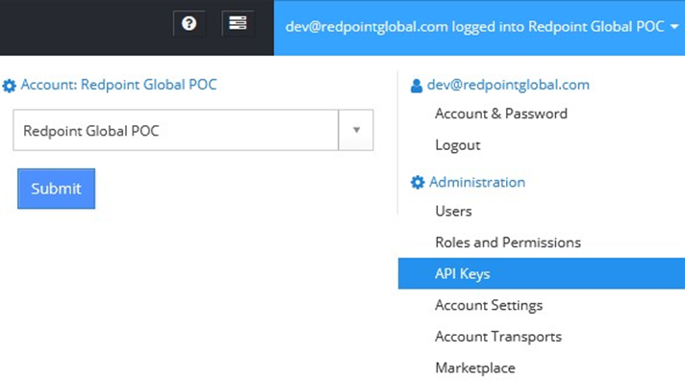Click the dev@redpointglobal.com menu heading
685x382 pixels.
tap(508, 85)
